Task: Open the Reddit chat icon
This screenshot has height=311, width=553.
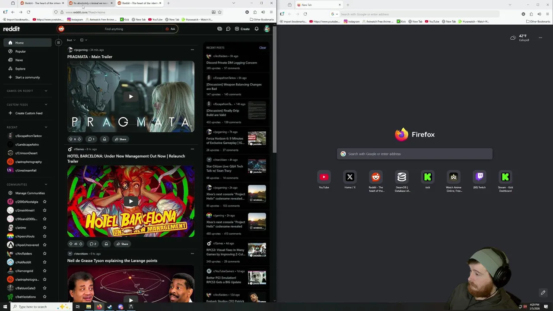Action: coord(228,29)
